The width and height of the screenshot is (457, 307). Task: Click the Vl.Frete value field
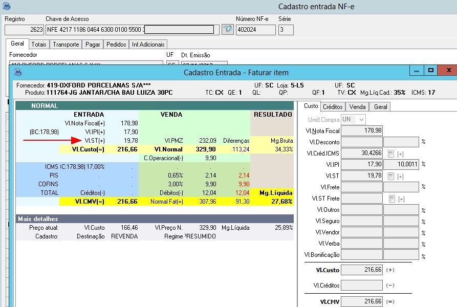[x=362, y=187]
